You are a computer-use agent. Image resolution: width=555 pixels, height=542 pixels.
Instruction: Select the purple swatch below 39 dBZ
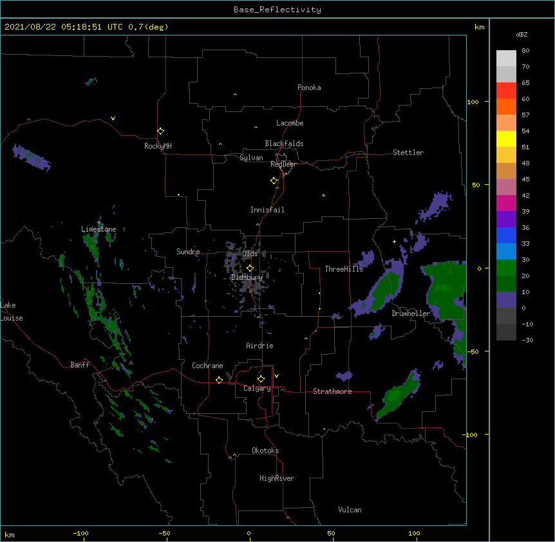click(506, 220)
